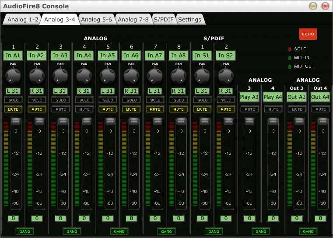Click the Out A3 fader handle
The image size is (333, 238).
299,122
